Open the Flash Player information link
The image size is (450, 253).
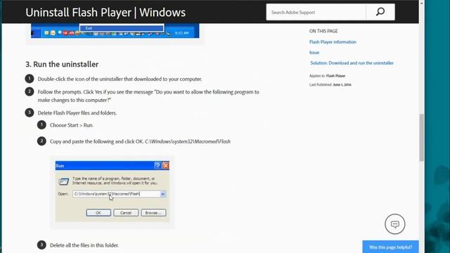(x=333, y=42)
